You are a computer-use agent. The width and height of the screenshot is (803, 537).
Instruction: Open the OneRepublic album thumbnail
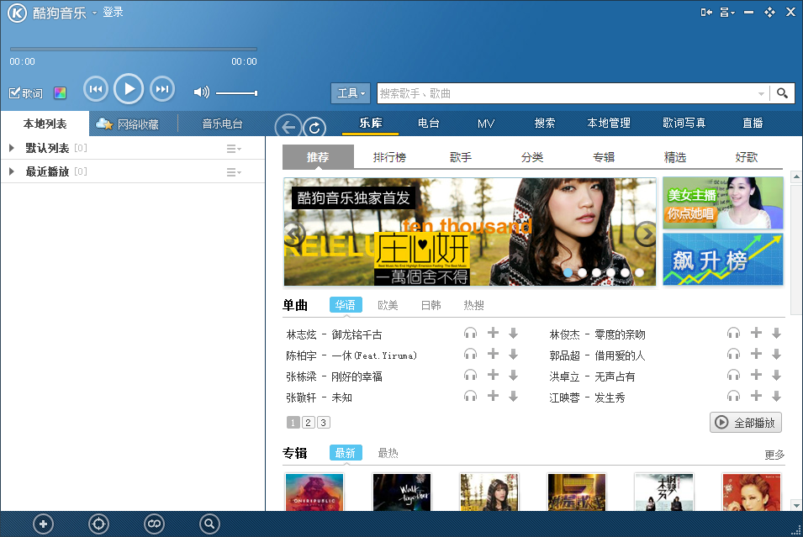click(314, 492)
